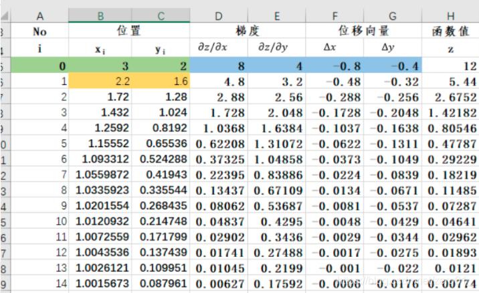Select the blue cell with value -0.8
This screenshot has height=293, width=479.
point(334,66)
